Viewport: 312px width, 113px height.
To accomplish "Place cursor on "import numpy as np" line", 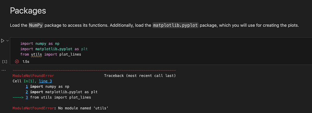I will [x=40, y=43].
